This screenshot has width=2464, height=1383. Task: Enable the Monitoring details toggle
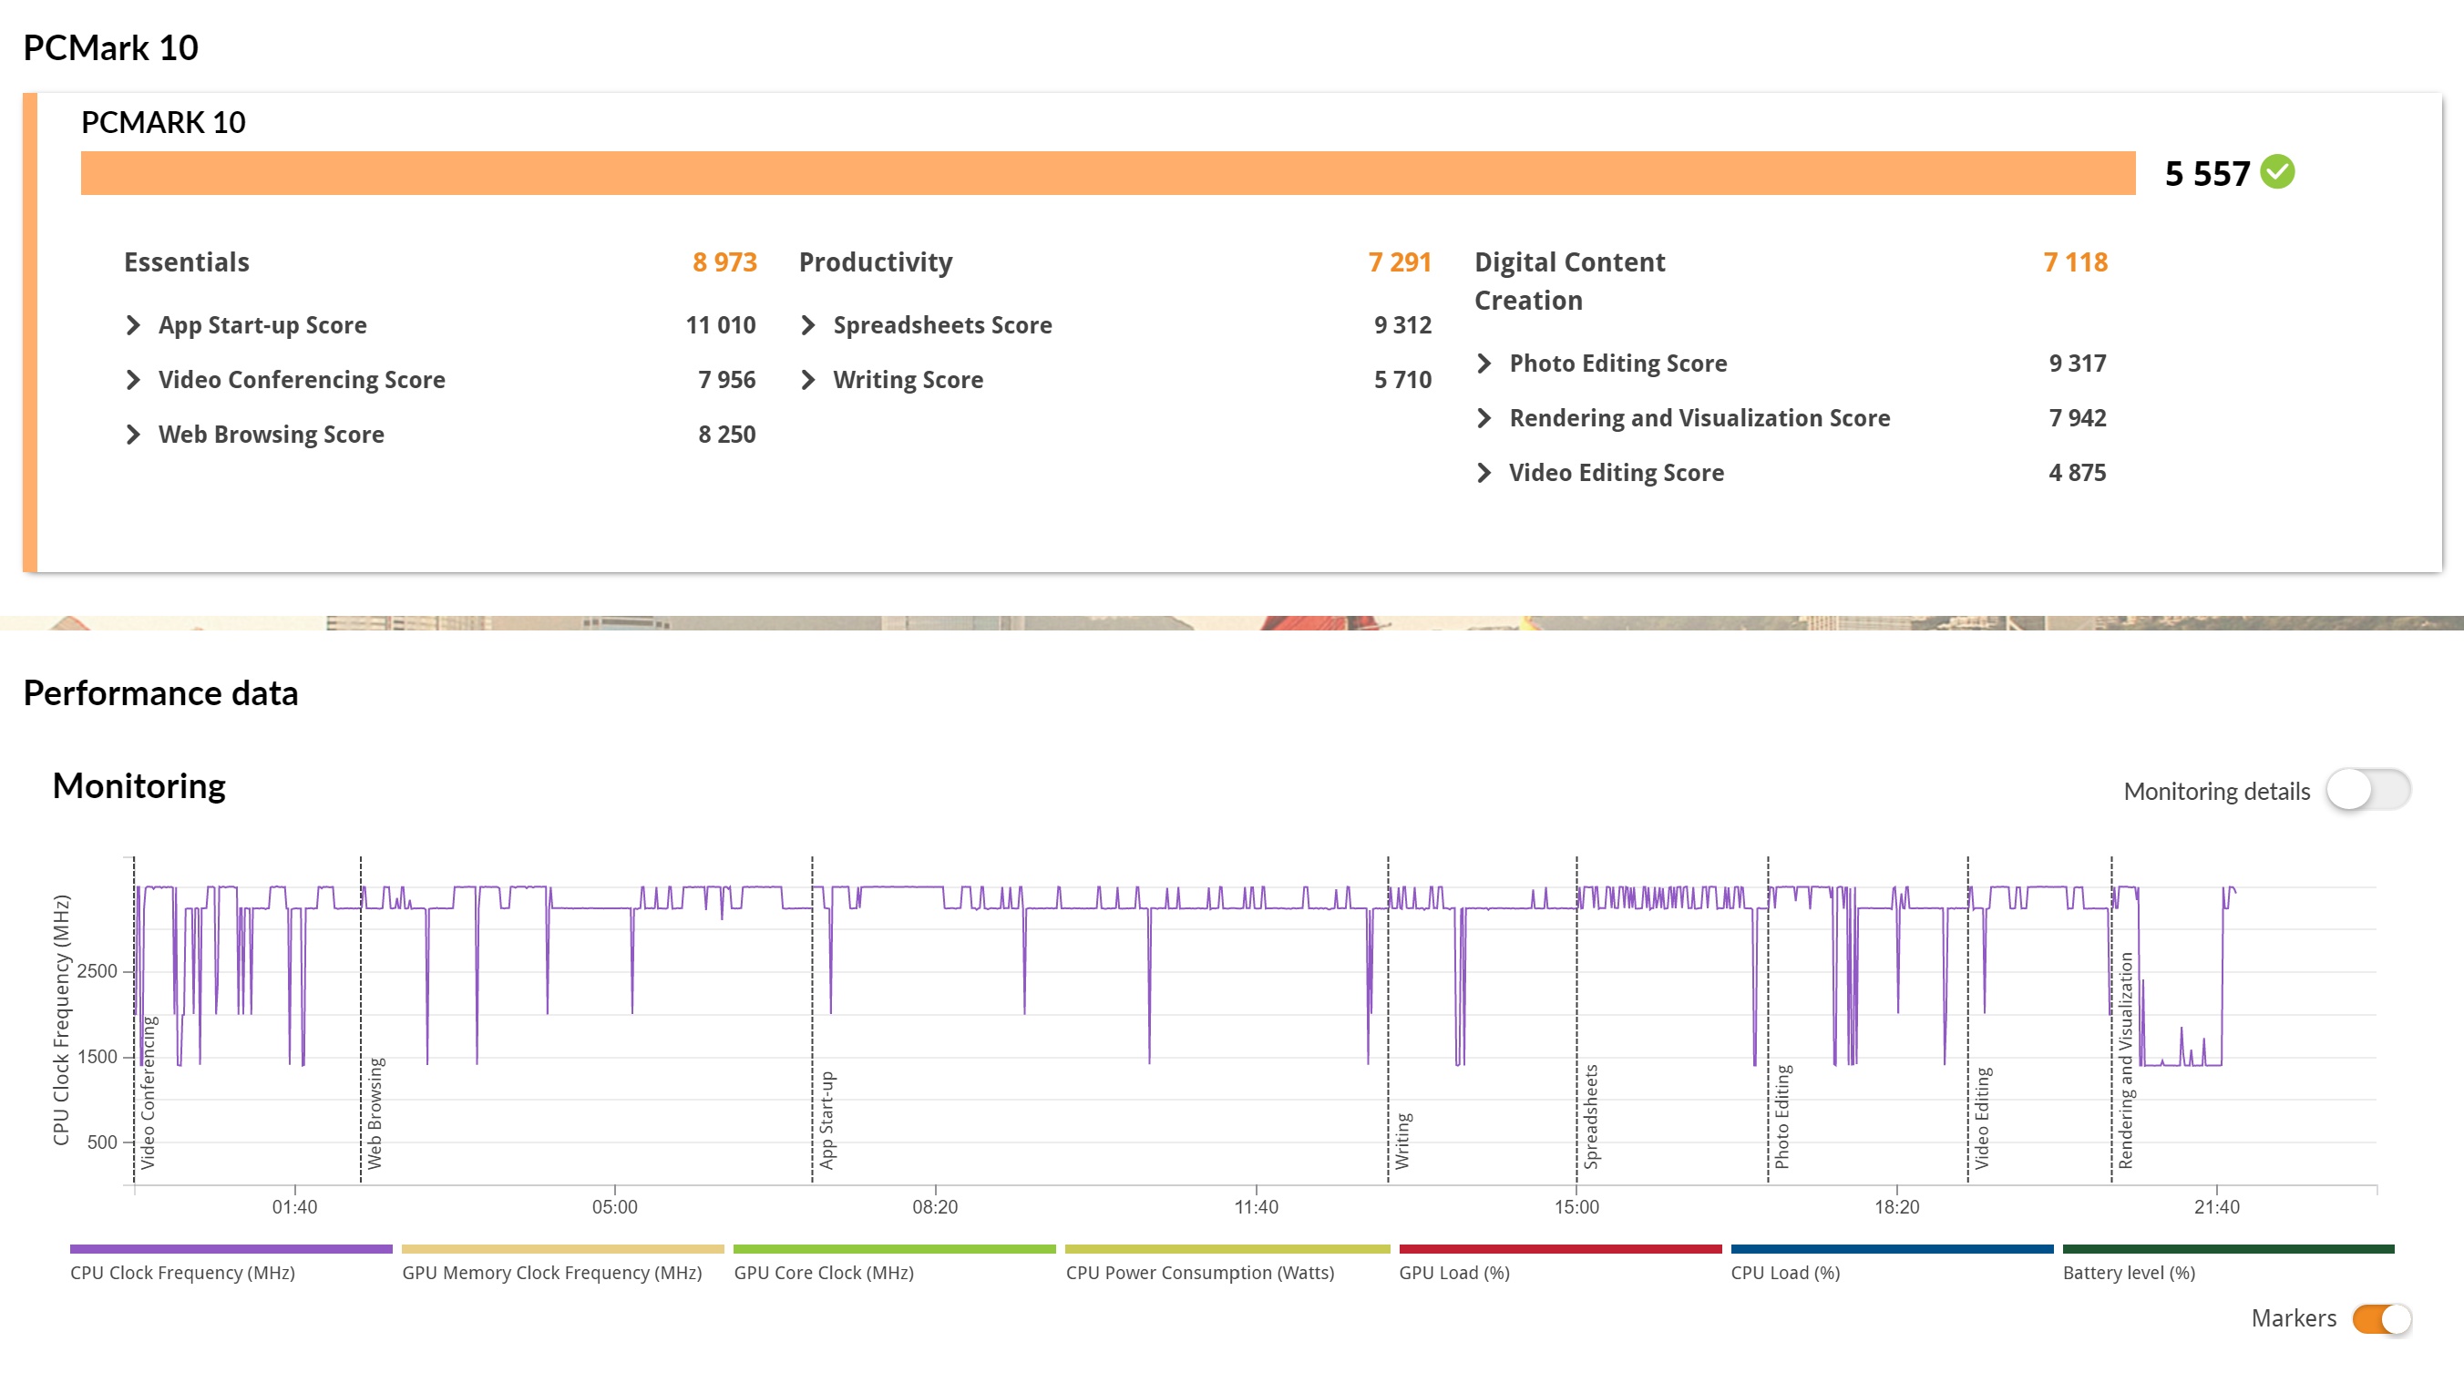2368,790
